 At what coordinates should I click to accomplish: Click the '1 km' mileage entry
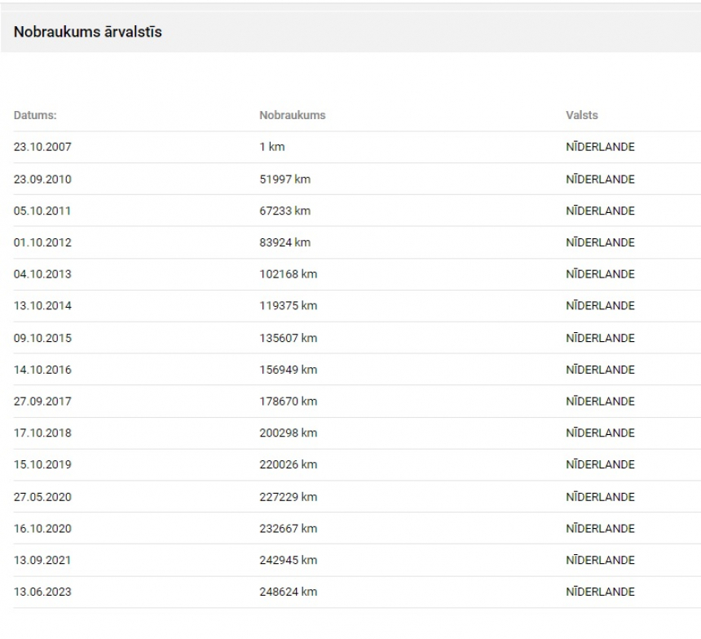point(272,147)
